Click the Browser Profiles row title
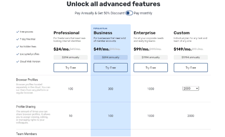 click(x=27, y=80)
